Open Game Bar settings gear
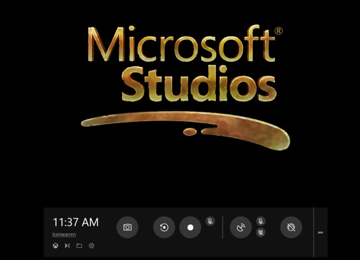360x260 pixels. coord(91,246)
